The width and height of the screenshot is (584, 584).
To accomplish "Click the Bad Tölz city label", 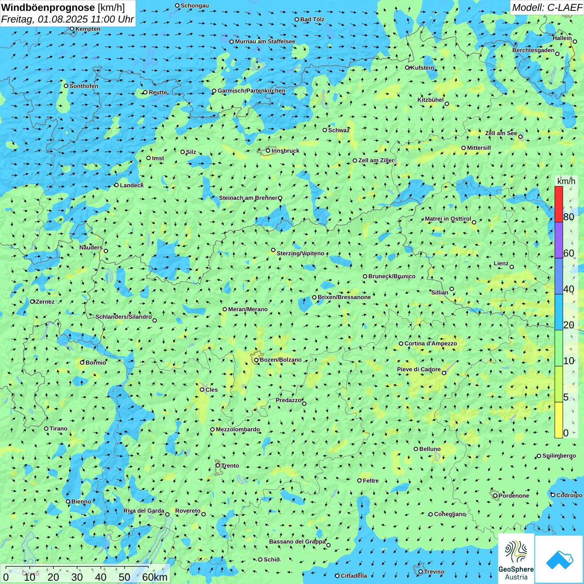I will coord(312,19).
